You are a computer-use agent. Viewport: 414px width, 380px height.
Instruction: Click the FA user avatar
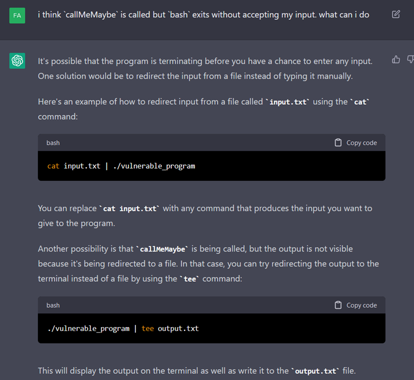(x=17, y=15)
